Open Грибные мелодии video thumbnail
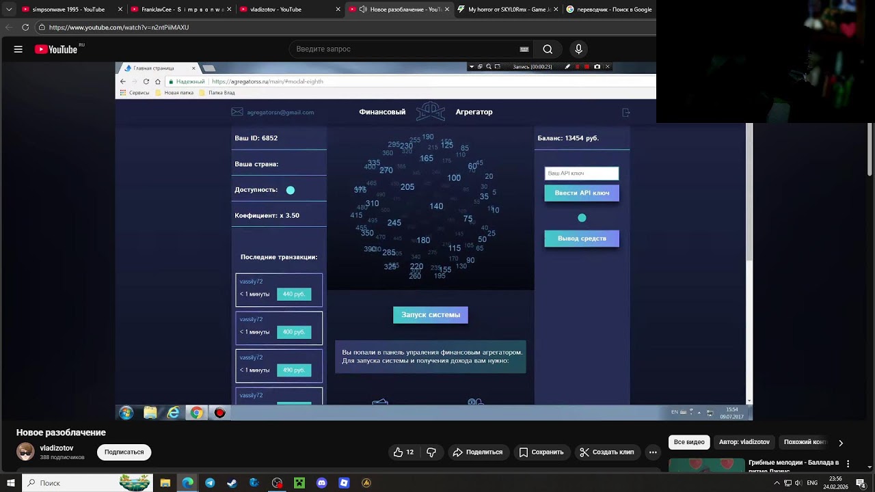Viewport: 875px width, 492px height. pyautogui.click(x=706, y=465)
